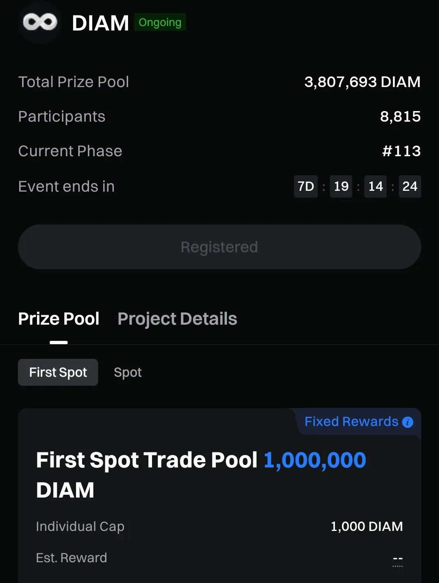Click the countdown hours box showing 19
Screen dimensions: 439x583
[341, 186]
